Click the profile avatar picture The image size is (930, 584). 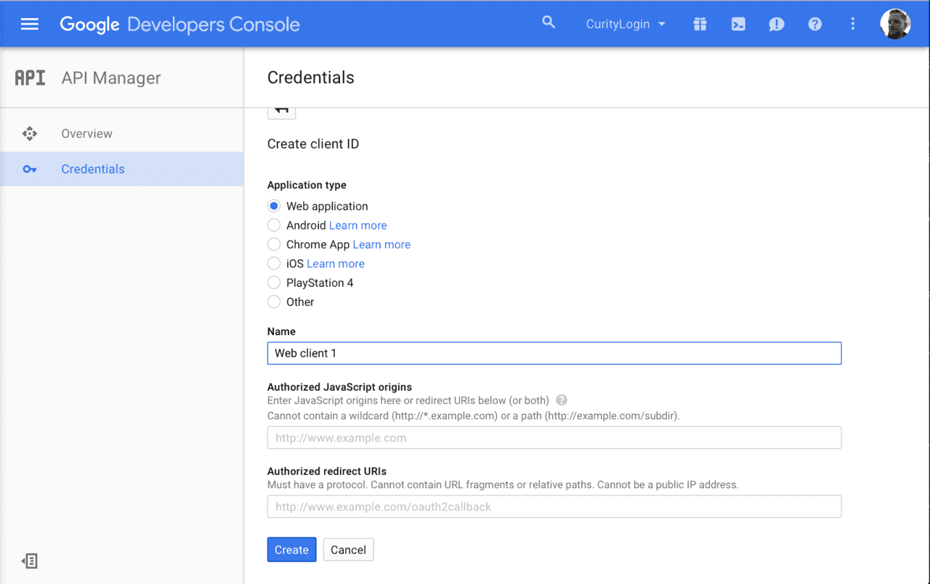click(895, 23)
